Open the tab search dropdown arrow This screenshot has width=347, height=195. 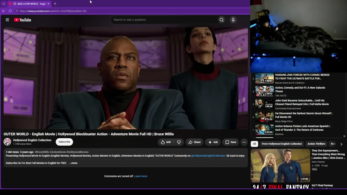4,4
